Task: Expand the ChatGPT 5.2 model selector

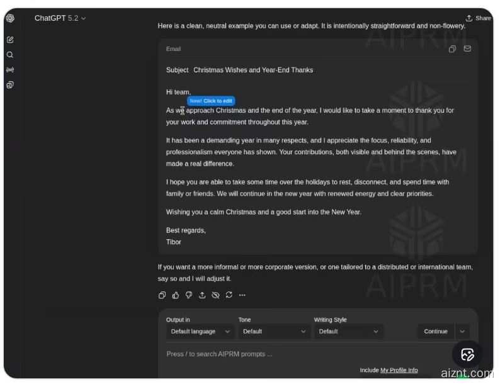Action: (60, 18)
